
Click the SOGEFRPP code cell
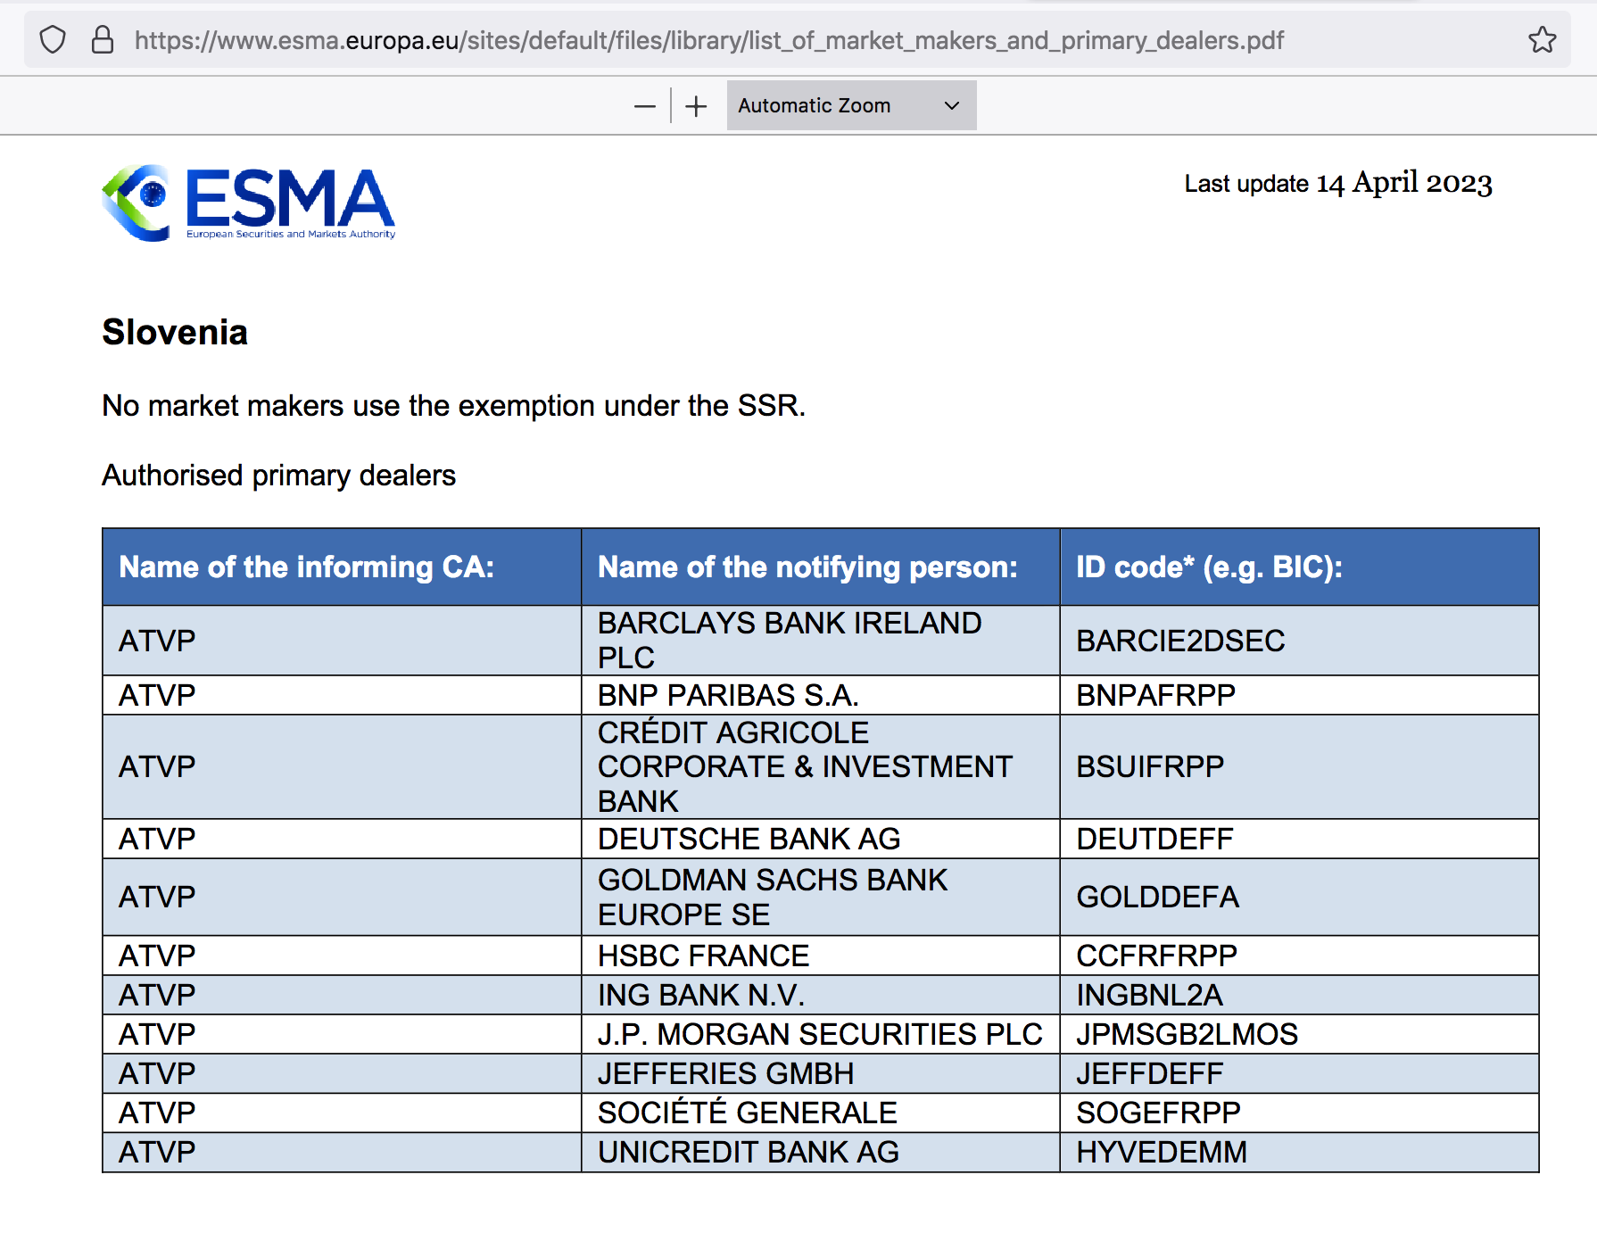(1299, 1113)
